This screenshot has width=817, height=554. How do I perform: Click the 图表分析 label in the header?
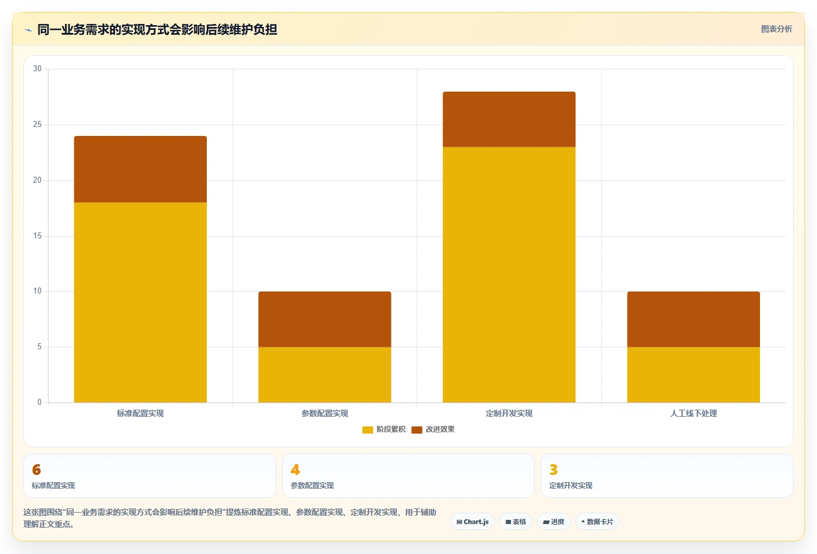[776, 29]
